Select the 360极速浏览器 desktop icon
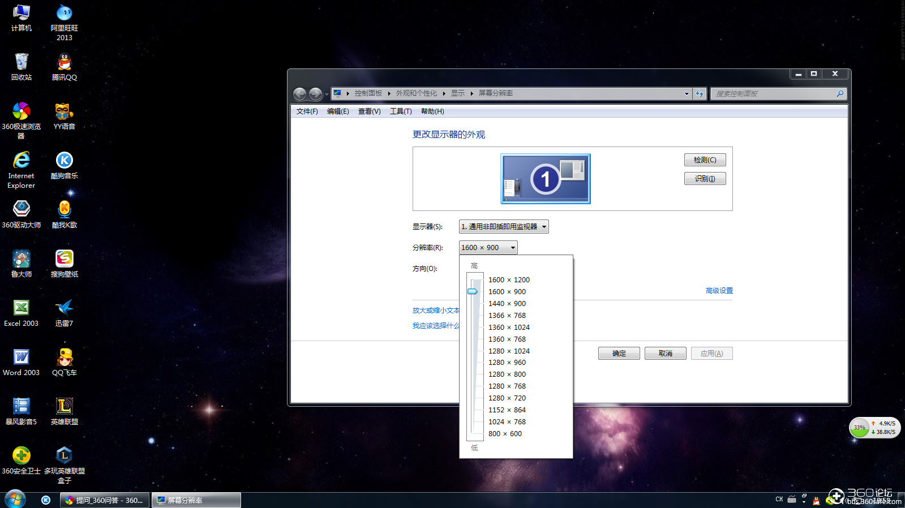This screenshot has height=508, width=905. 21,120
